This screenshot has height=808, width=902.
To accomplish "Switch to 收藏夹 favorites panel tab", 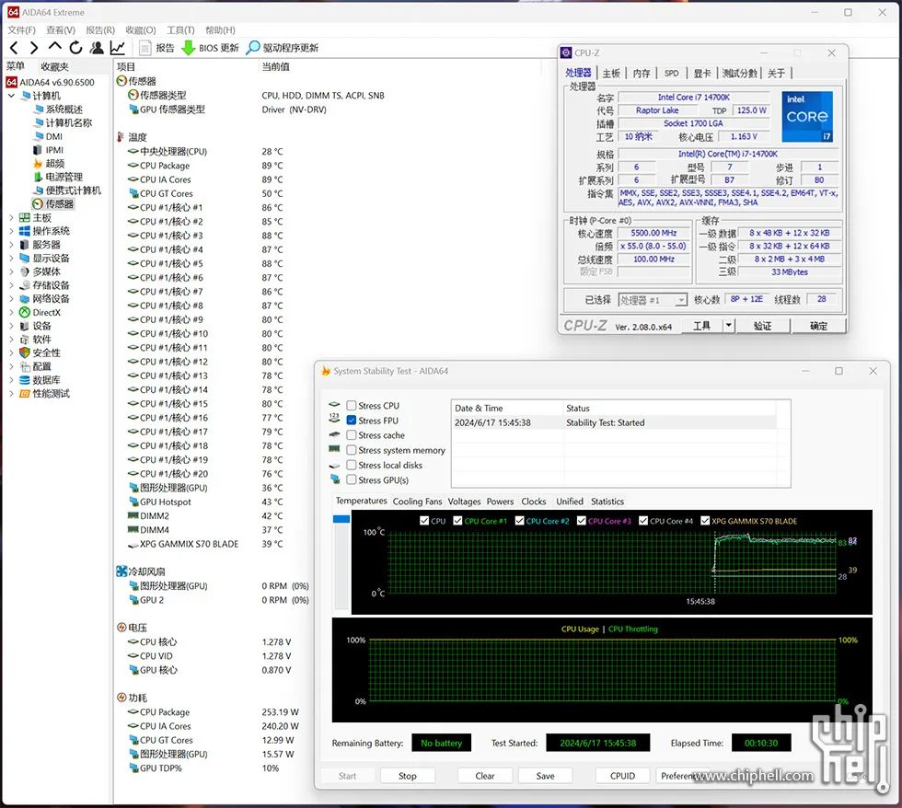I will (54, 66).
